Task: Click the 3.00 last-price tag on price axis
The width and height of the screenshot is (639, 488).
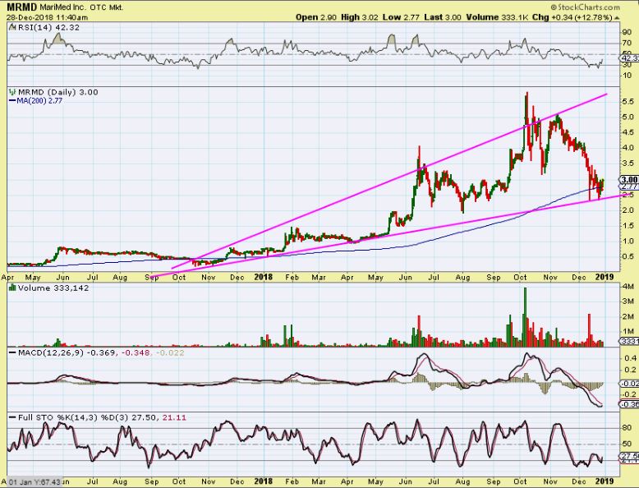Action: click(x=629, y=179)
